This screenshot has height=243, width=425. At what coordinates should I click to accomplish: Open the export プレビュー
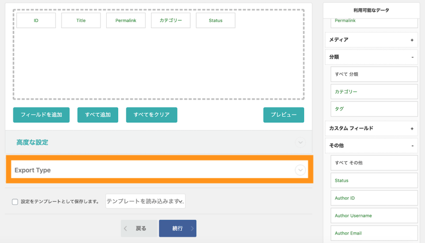click(283, 115)
